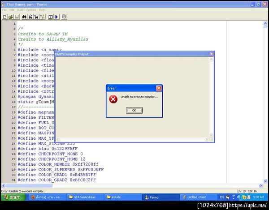
Task: Click the help tray icon beside EN
Action: [228, 197]
